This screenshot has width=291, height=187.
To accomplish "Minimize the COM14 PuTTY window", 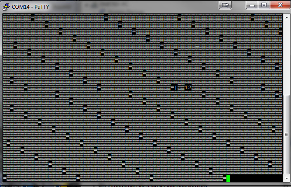I will point(252,5).
